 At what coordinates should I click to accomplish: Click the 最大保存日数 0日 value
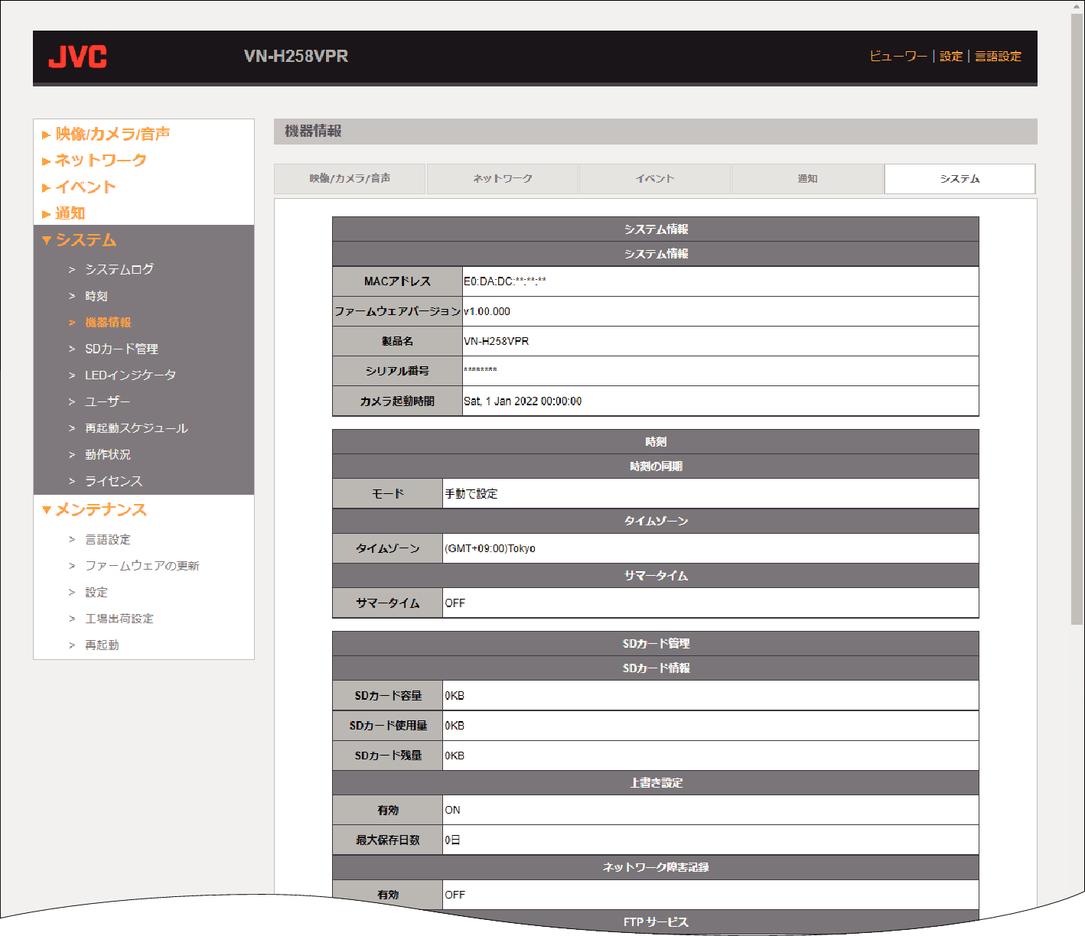point(453,840)
